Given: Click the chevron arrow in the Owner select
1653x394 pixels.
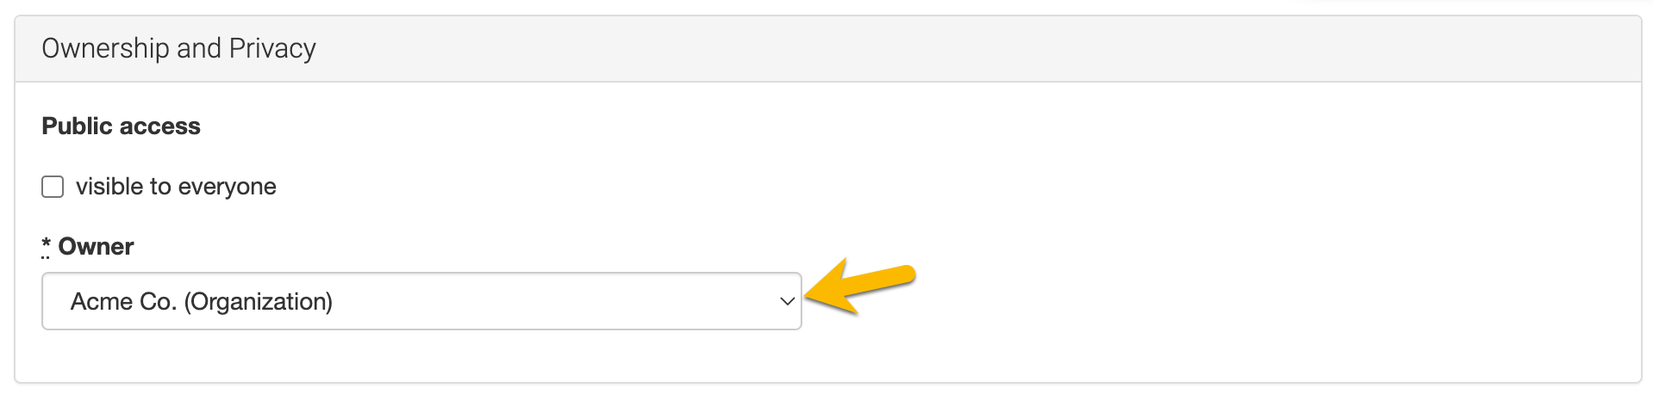Looking at the screenshot, I should pyautogui.click(x=787, y=301).
